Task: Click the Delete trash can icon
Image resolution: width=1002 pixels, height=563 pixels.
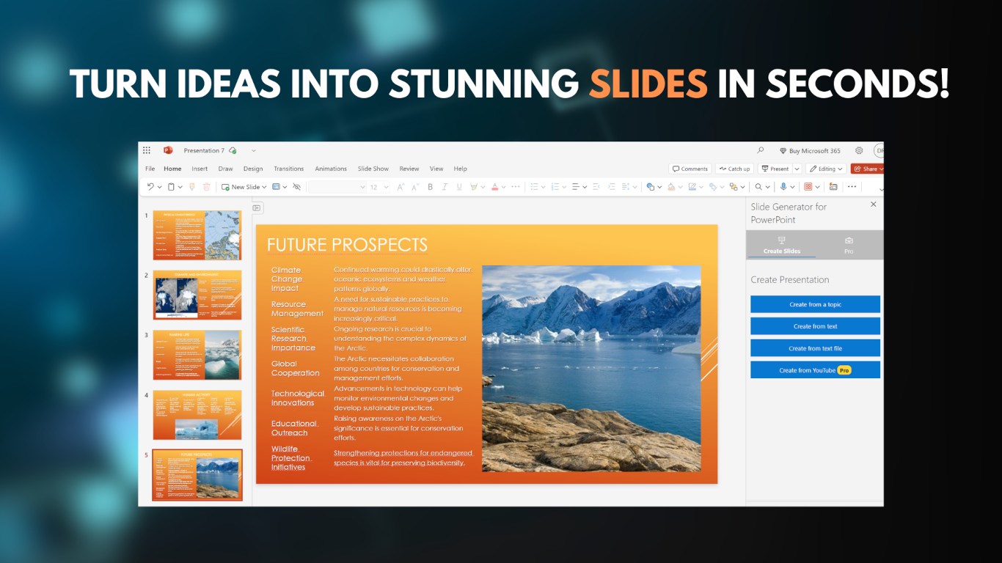Action: click(x=207, y=187)
